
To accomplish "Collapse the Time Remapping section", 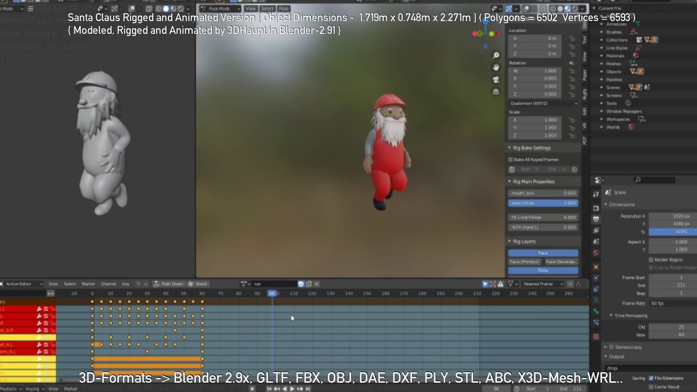I will pos(611,315).
